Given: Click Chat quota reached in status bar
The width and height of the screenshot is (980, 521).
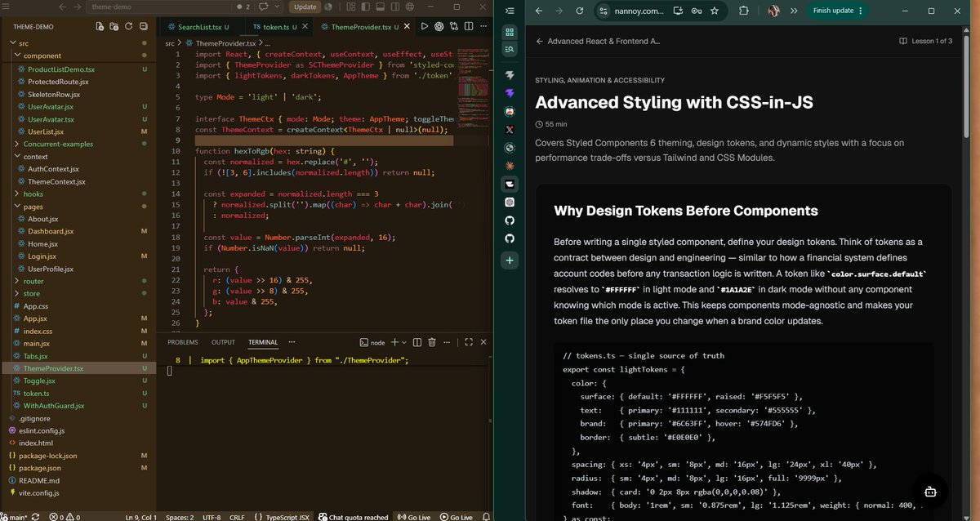Looking at the screenshot, I should (353, 517).
